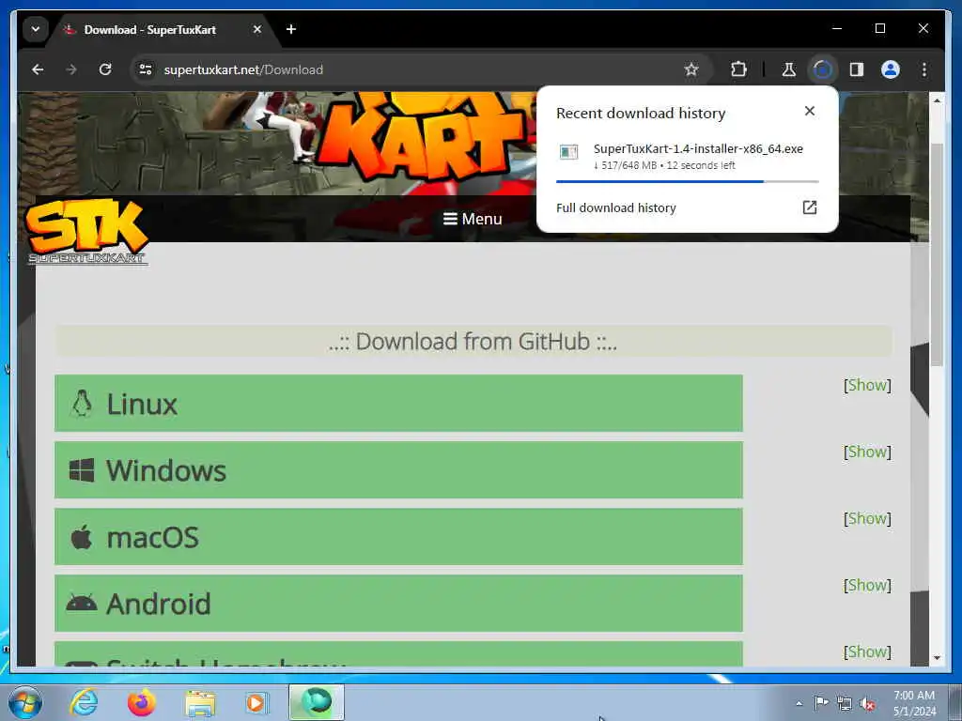Click the Apple logo icon
The width and height of the screenshot is (962, 721).
[x=82, y=537]
